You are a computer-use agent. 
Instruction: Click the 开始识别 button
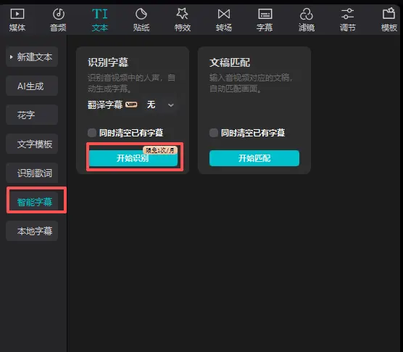click(x=133, y=158)
